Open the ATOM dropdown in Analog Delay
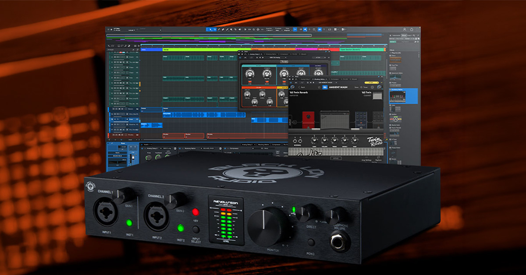The height and width of the screenshot is (275, 526). tap(319, 58)
